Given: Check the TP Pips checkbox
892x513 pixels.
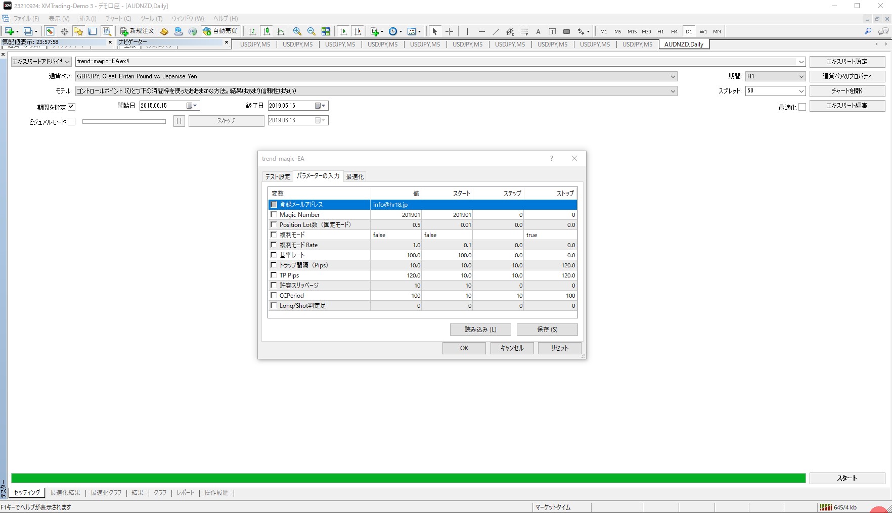Looking at the screenshot, I should click(x=274, y=275).
